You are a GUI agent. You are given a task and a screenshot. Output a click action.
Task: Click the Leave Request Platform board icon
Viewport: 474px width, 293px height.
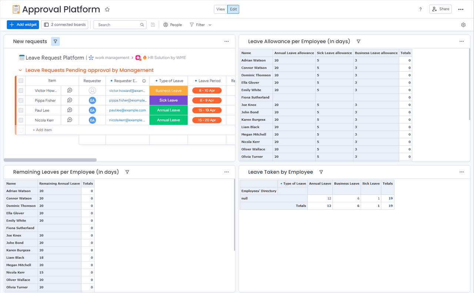(22, 58)
